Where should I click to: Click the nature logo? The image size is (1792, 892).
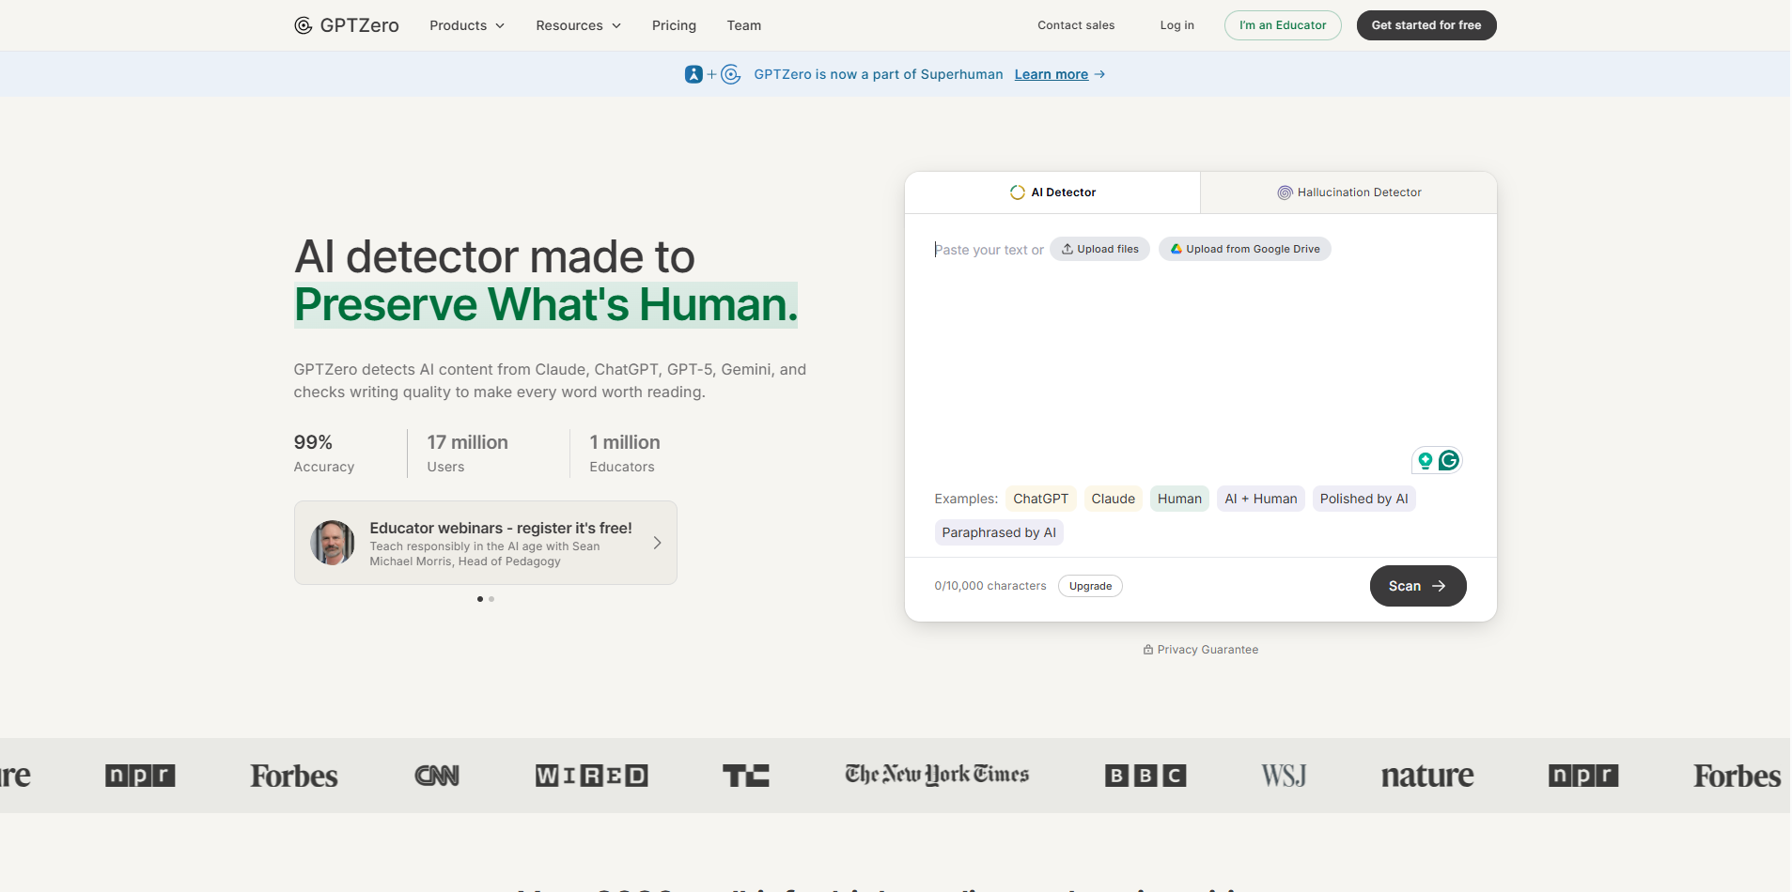[x=1427, y=776]
